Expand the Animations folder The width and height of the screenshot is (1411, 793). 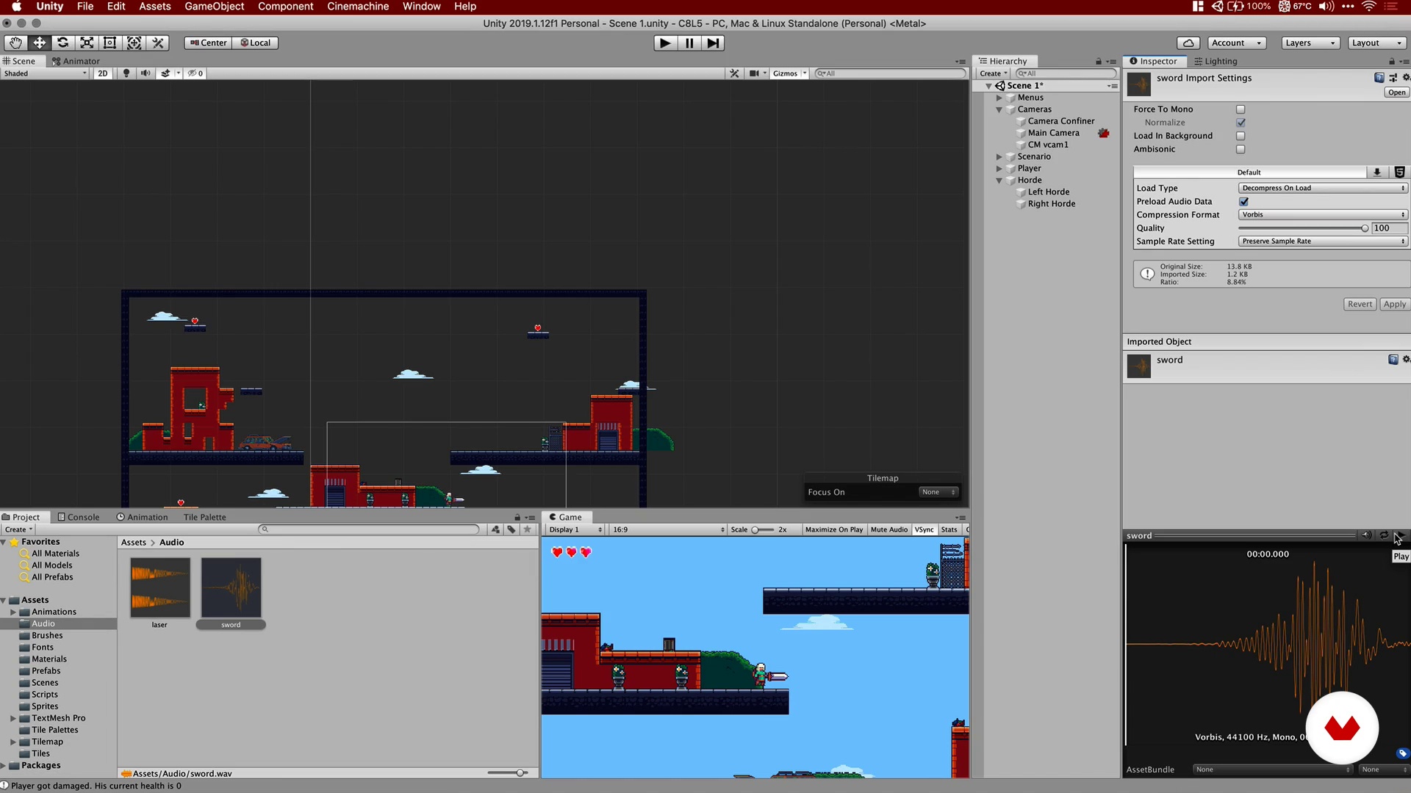(12, 612)
